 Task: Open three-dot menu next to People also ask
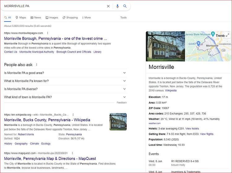(37, 65)
